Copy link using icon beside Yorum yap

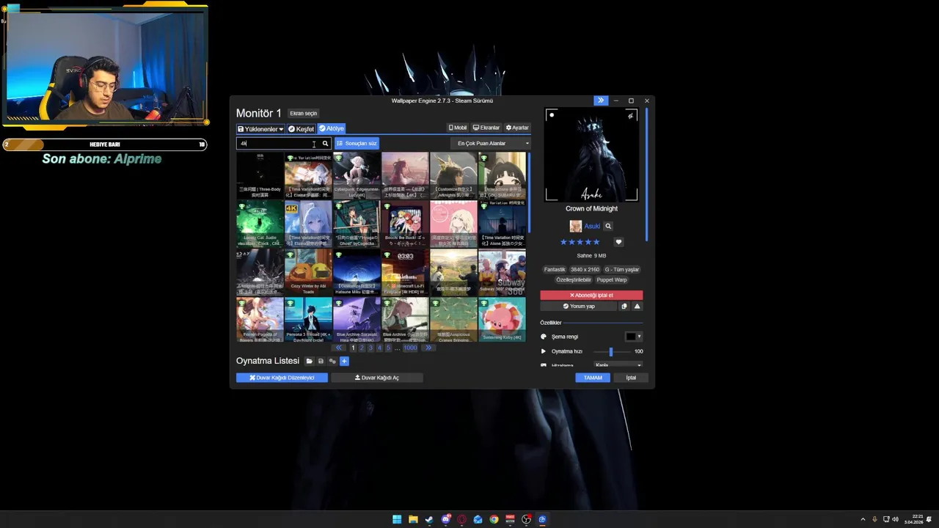(624, 307)
